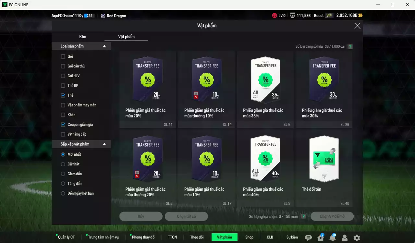Open the settings gear icon
Screen dimensions: 415x243
357,238
